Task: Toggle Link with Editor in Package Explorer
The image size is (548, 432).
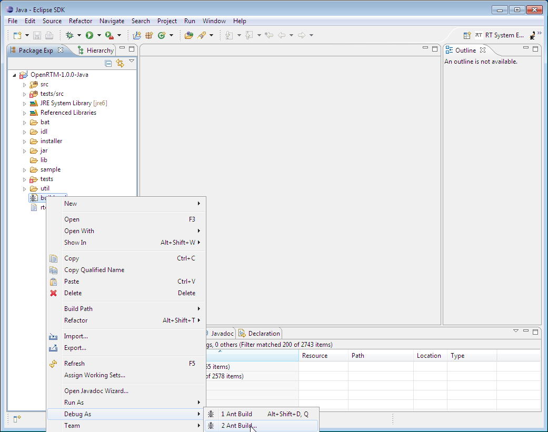Action: click(120, 63)
